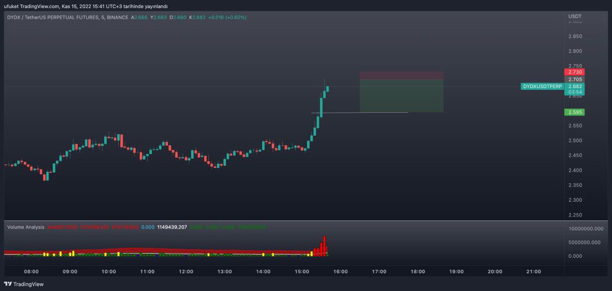Click the 13:00 time axis label
This screenshot has height=291, width=612.
pyautogui.click(x=224, y=272)
